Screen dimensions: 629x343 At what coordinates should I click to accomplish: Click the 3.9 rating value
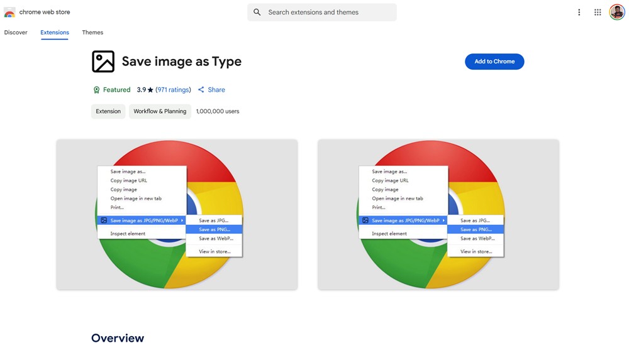pyautogui.click(x=141, y=90)
